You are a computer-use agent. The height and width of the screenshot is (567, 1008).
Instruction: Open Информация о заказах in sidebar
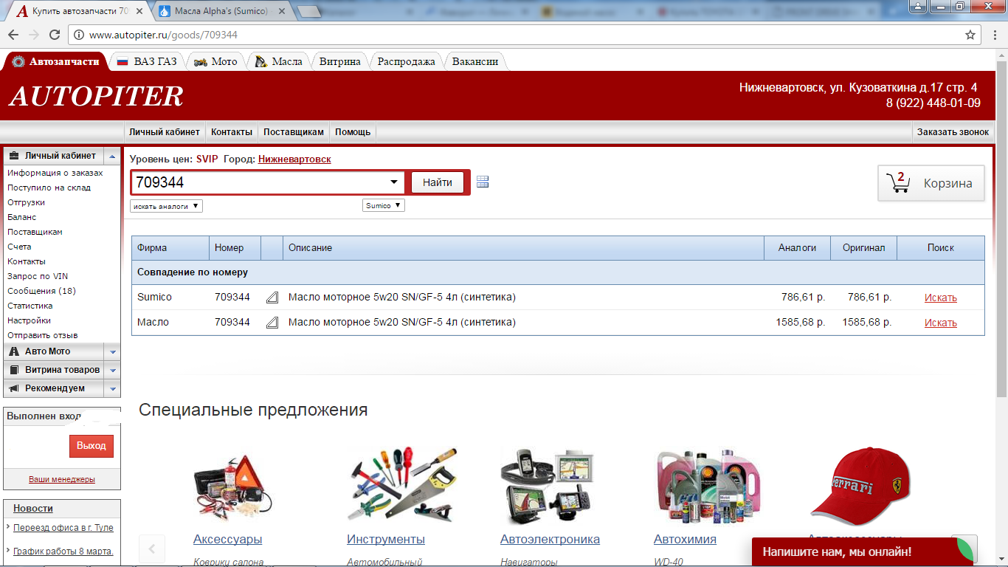[x=55, y=173]
